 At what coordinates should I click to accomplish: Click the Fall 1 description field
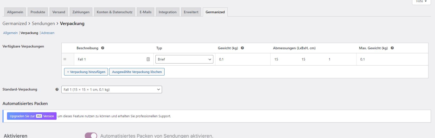coord(114,59)
